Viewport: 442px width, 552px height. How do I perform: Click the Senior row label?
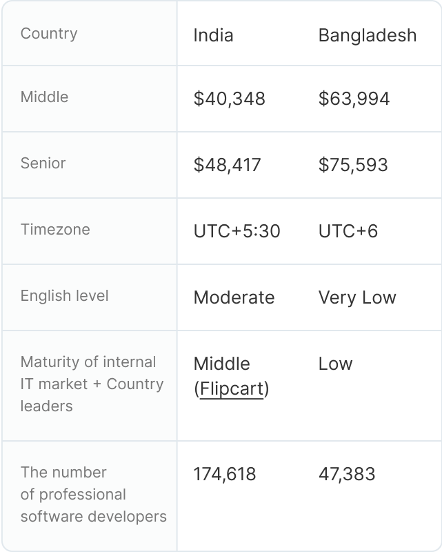pos(43,164)
